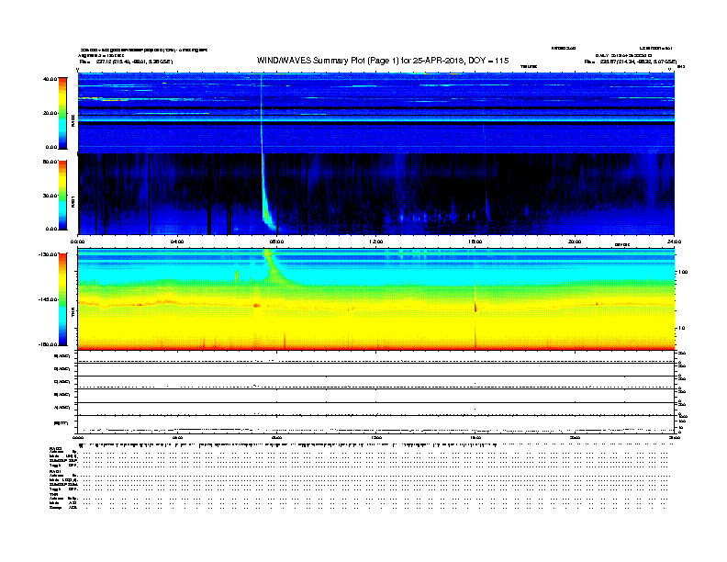Viewport: 727px width, 562px height.
Task: Click the 100 tick on TNR right axis
Action: 683,272
